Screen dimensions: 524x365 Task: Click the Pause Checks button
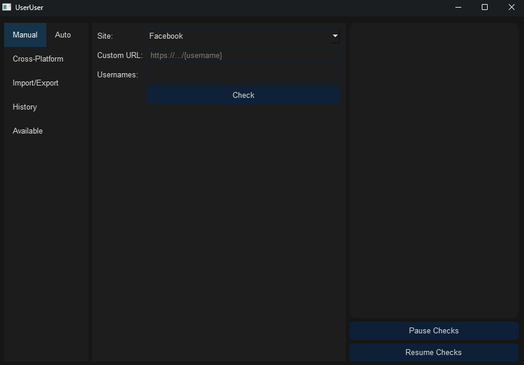(434, 330)
